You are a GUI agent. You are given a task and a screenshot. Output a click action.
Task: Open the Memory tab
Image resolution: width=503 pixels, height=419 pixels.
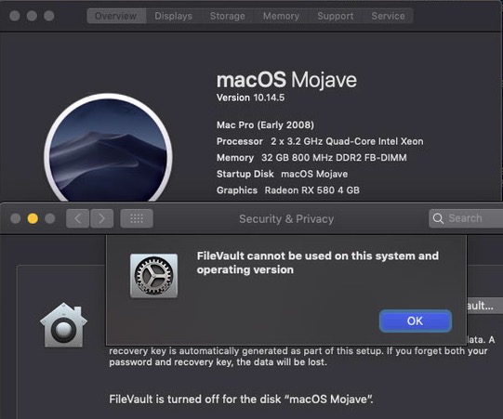281,16
